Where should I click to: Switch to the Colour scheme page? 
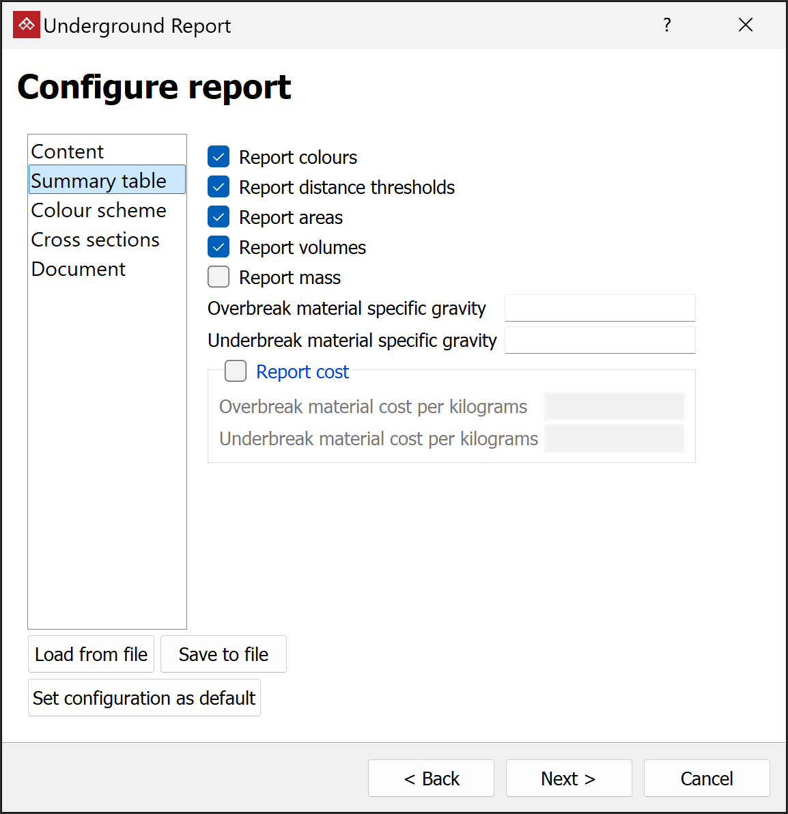coord(99,210)
